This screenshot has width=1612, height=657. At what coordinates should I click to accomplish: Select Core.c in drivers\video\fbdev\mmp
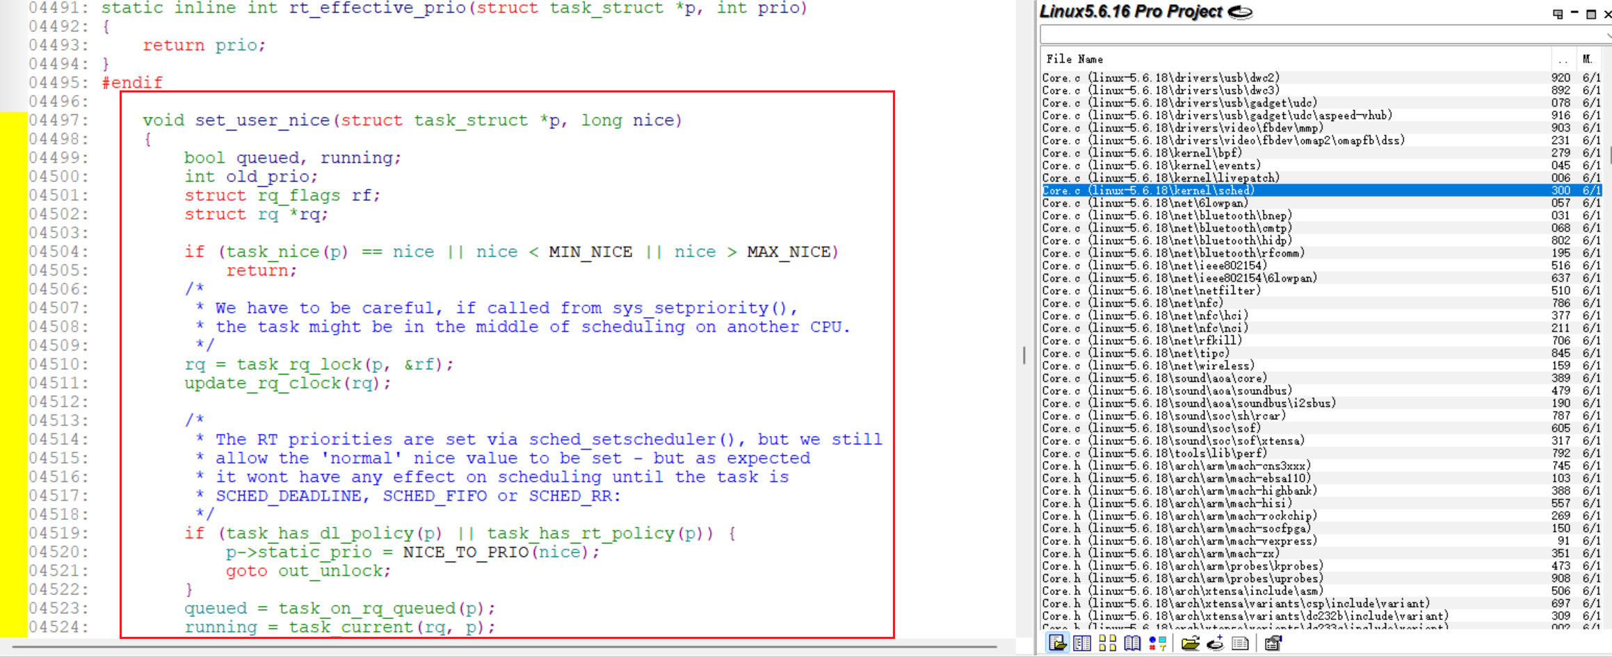tap(1321, 128)
